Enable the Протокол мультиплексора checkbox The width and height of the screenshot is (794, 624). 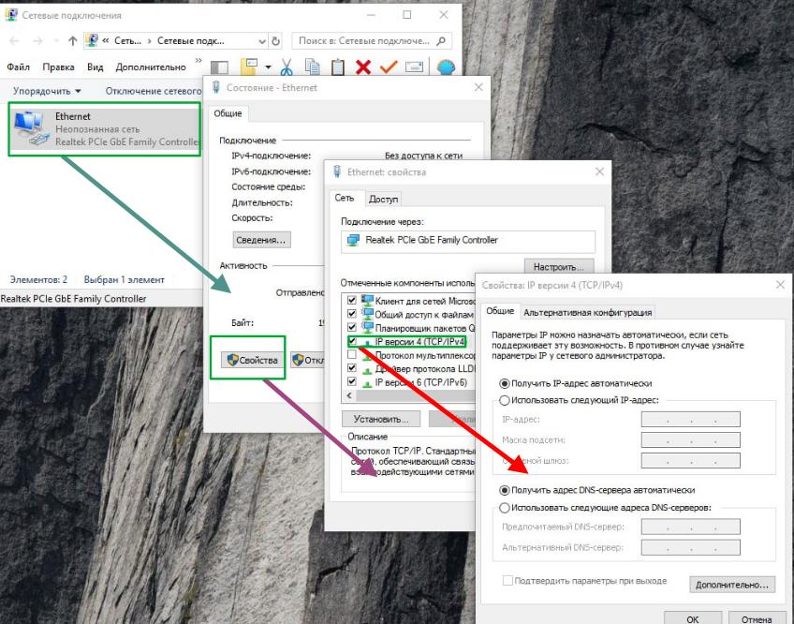pos(352,355)
